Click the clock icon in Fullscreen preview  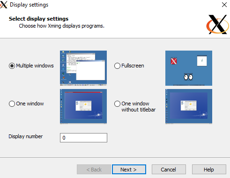pos(202,61)
